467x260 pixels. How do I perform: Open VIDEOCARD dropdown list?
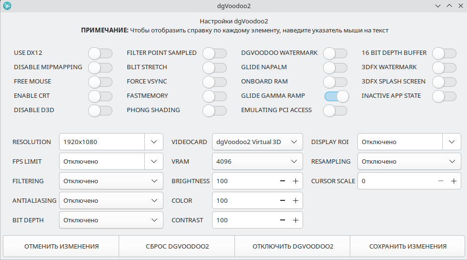(257, 142)
